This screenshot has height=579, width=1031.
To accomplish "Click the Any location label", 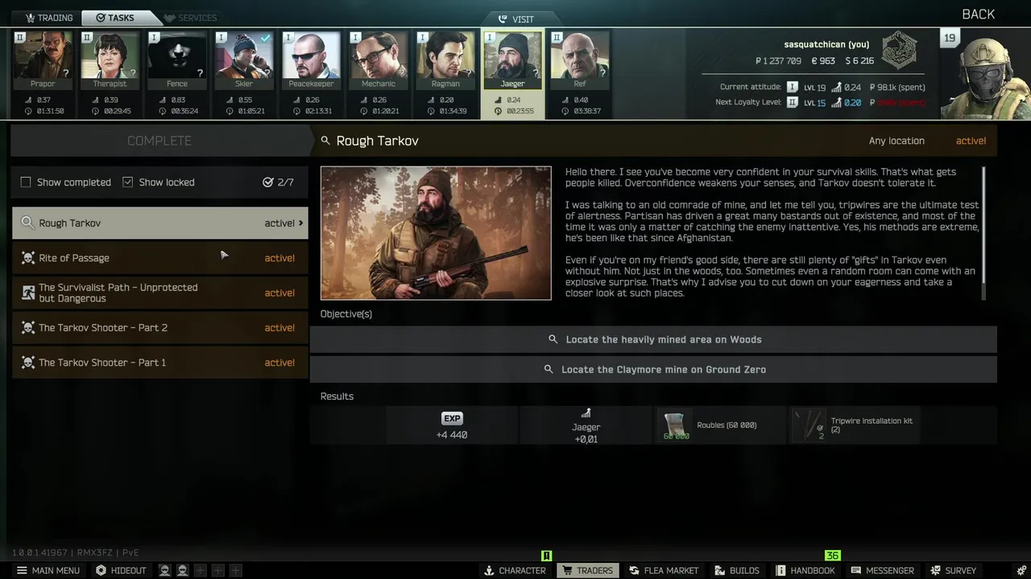I will (x=896, y=141).
